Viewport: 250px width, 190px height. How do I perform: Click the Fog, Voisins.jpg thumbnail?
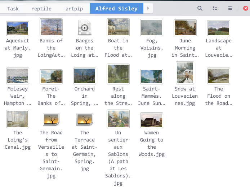click(x=152, y=28)
